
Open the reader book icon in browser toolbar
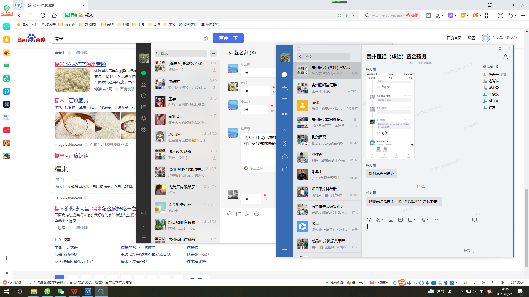(428, 15)
